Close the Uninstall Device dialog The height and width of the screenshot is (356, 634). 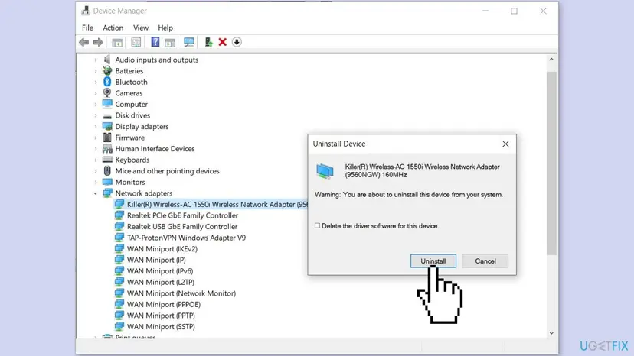(505, 144)
